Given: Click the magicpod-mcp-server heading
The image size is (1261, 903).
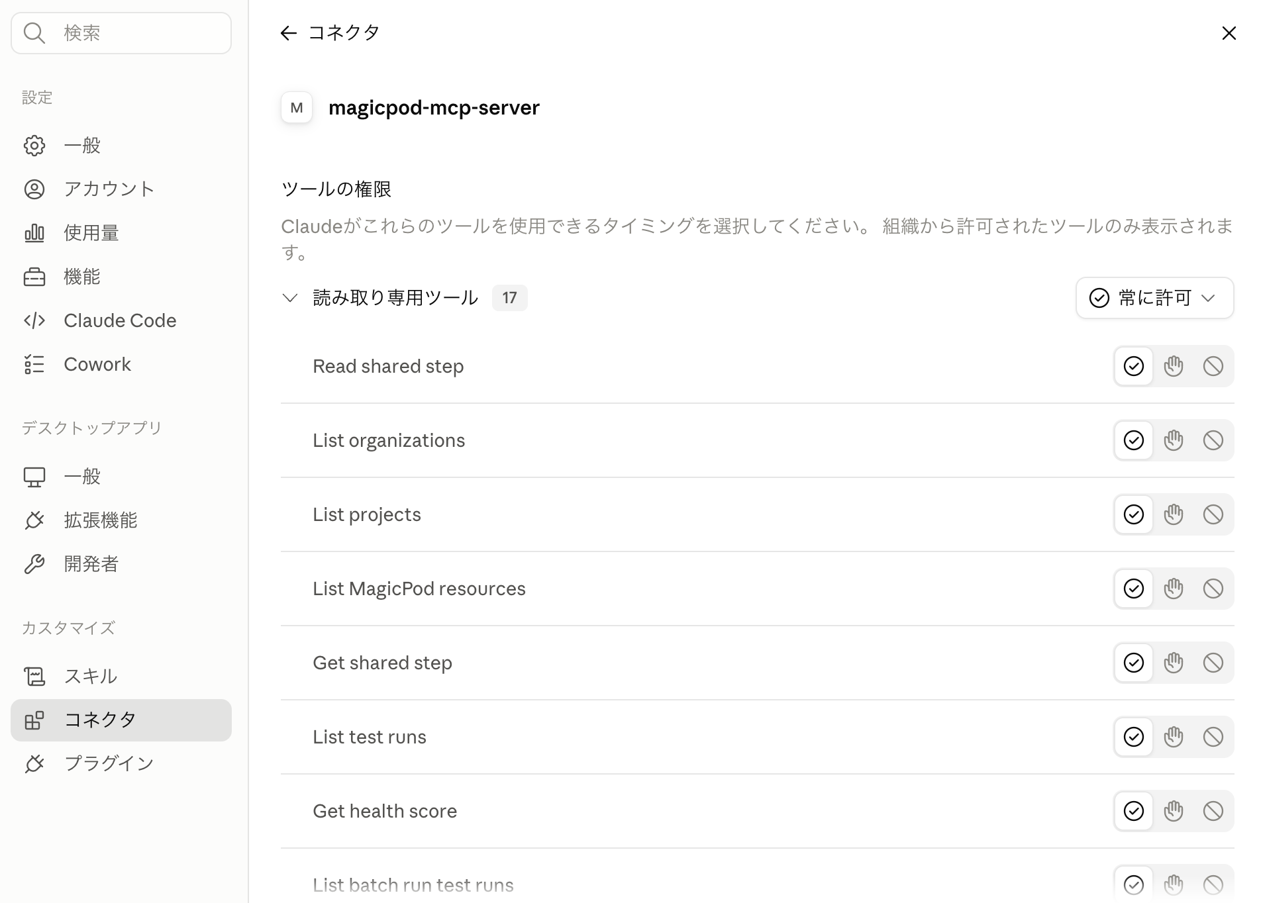Looking at the screenshot, I should [434, 107].
